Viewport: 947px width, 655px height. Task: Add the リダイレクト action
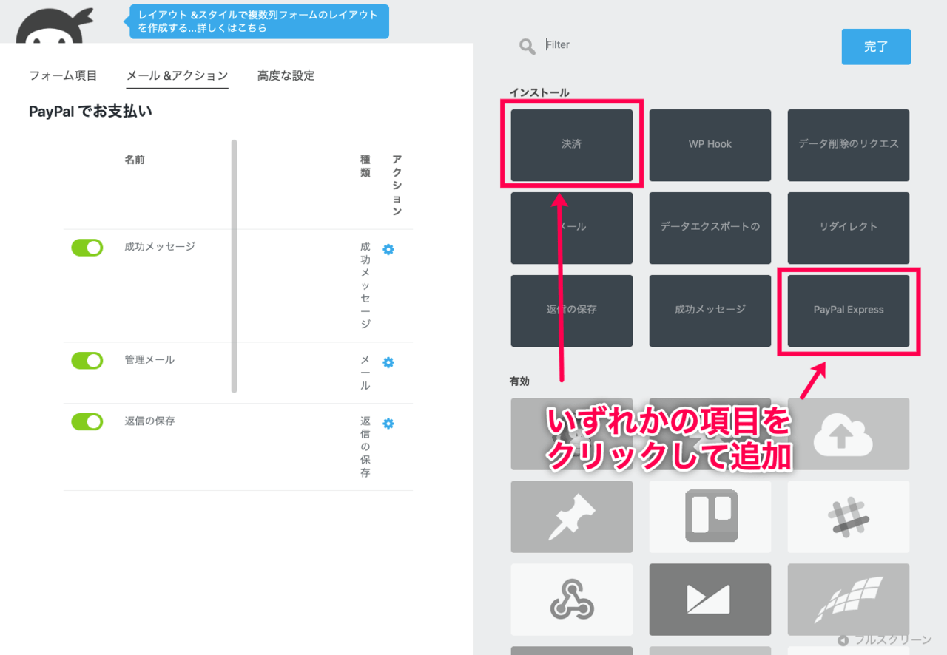click(x=848, y=228)
